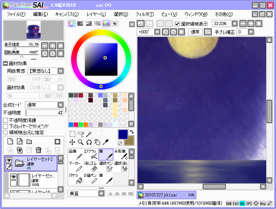Click the dark blue foreground color swatch

pos(123,134)
